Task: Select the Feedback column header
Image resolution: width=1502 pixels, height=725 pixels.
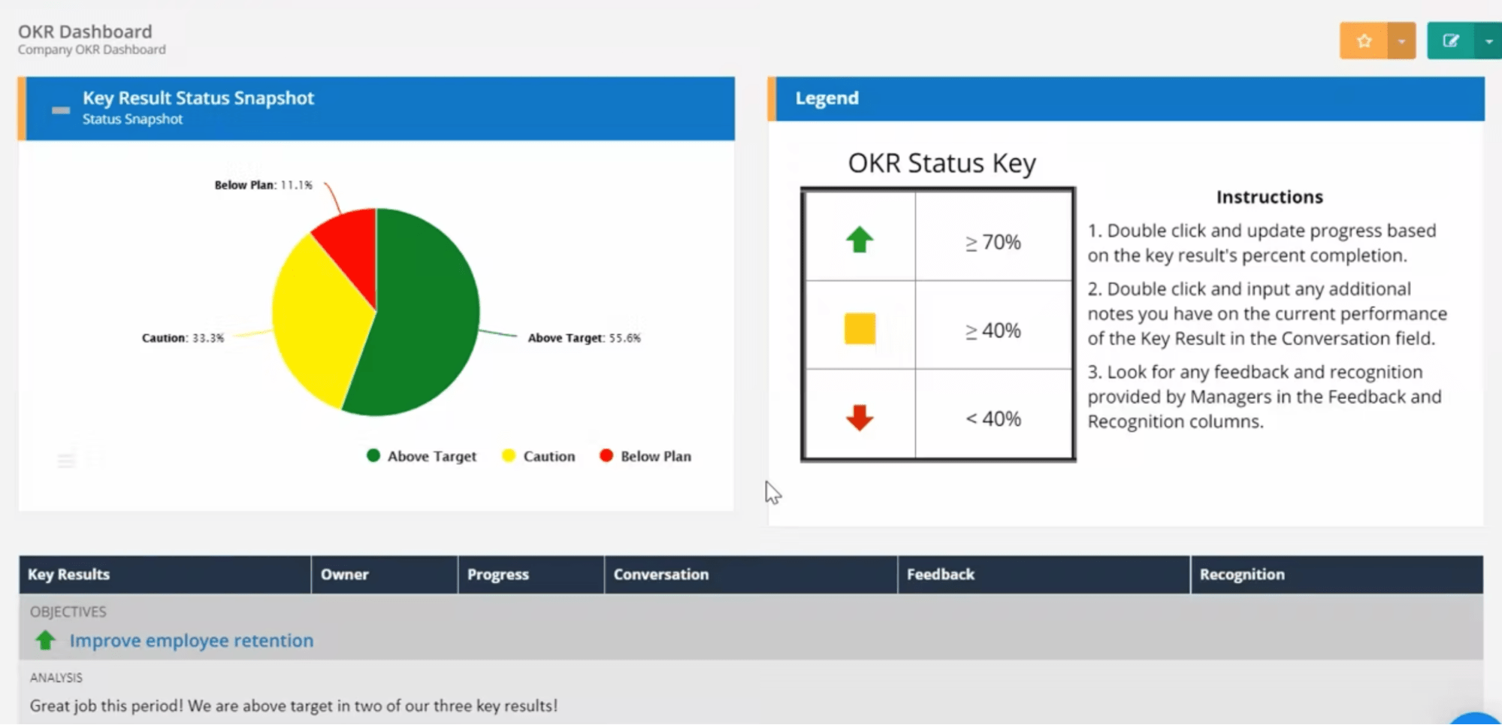Action: tap(940, 574)
